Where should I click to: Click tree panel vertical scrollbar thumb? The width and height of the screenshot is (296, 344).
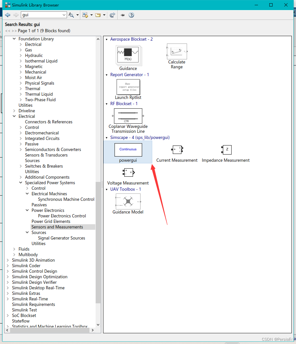tap(98, 242)
